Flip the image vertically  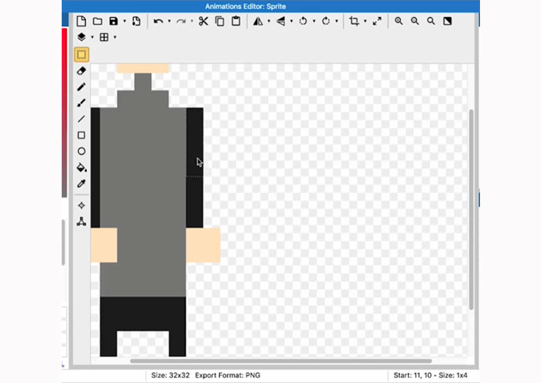[281, 21]
